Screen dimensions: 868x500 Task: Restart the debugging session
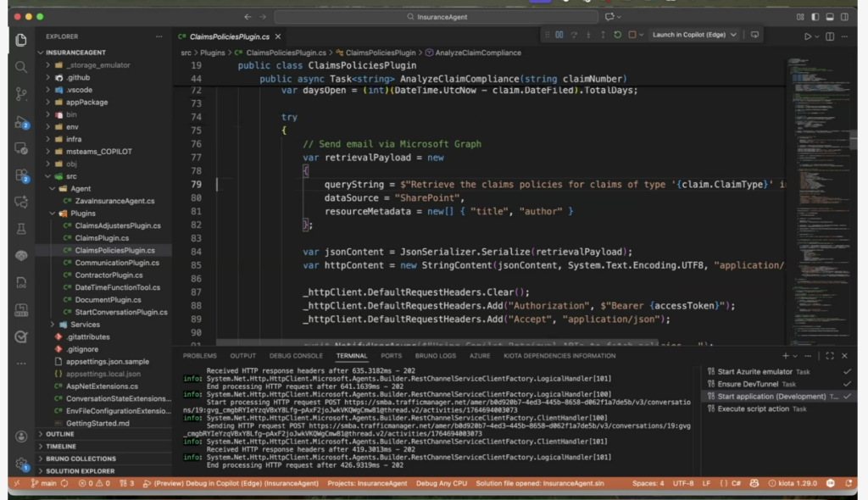(x=617, y=35)
